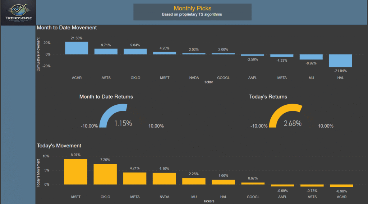Select ACHR bar in Month to Date chart
368x204 pixels.
click(x=77, y=48)
